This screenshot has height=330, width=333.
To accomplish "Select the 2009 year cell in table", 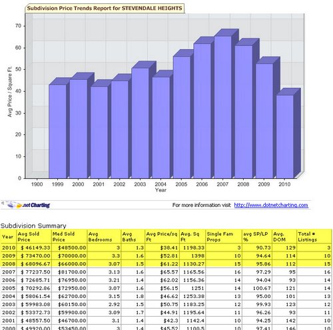I will (x=8, y=256).
